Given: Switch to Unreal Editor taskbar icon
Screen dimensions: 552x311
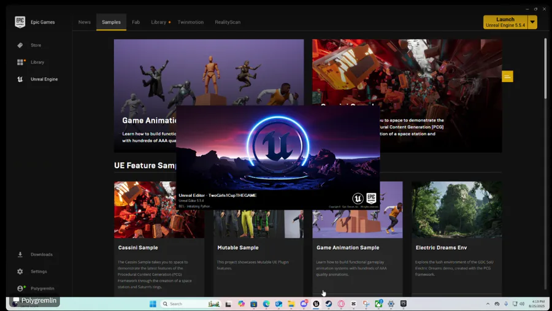Looking at the screenshot, I should point(316,304).
